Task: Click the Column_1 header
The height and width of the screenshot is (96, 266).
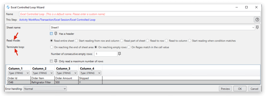Action: click(15, 68)
